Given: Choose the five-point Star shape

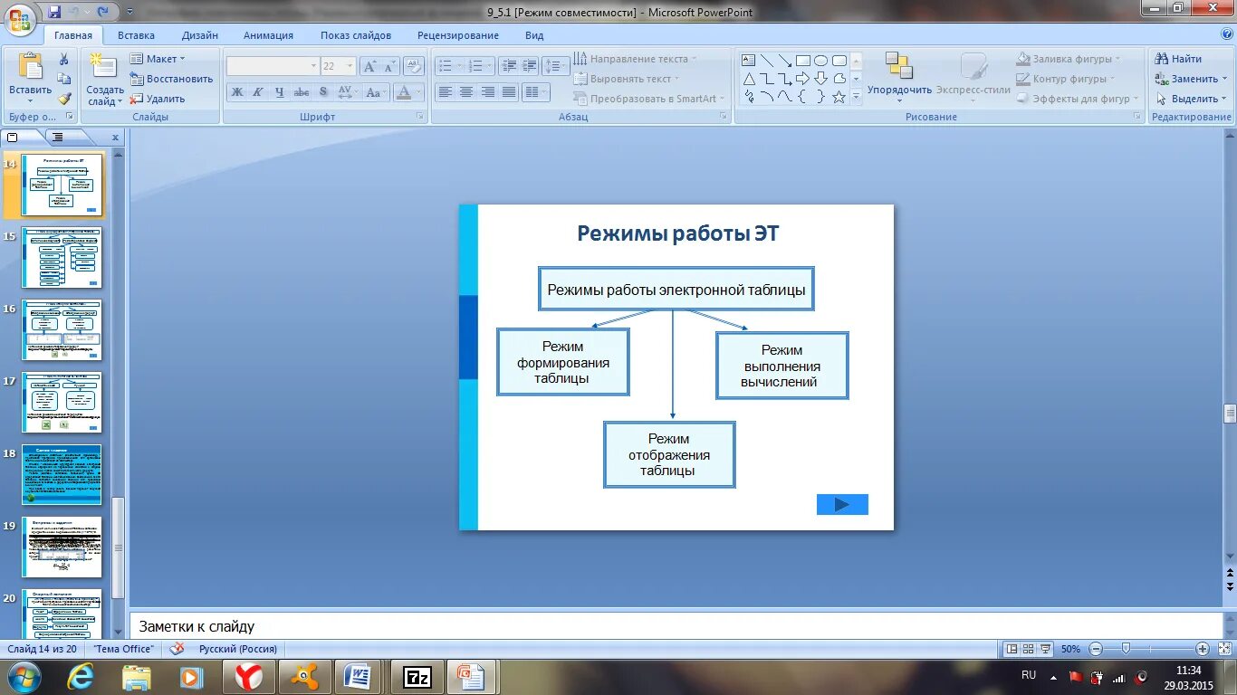Looking at the screenshot, I should click(x=839, y=97).
